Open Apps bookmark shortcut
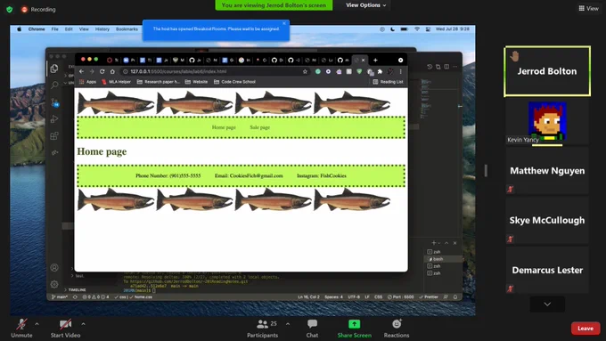The width and height of the screenshot is (606, 341). pos(87,82)
